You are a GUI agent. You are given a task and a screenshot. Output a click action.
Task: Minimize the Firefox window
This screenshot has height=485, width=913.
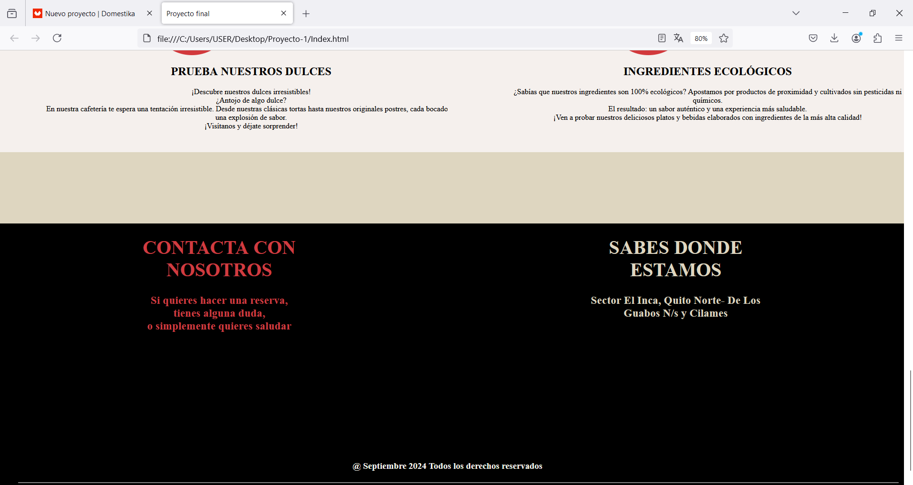tap(845, 13)
